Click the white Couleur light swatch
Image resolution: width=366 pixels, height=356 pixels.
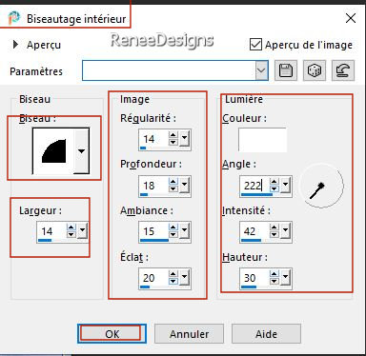[x=262, y=140]
